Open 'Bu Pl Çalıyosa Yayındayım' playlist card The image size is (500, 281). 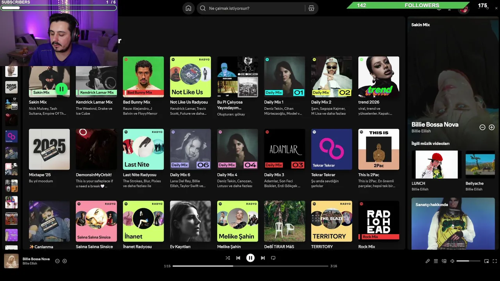pos(237,87)
